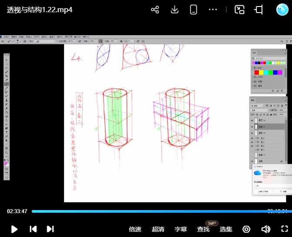Open the blue user avatar profile

pos(283,10)
